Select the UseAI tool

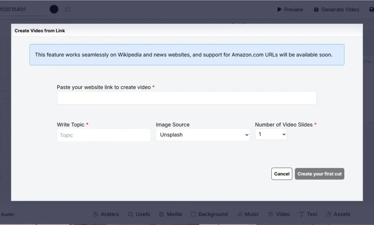[139, 214]
